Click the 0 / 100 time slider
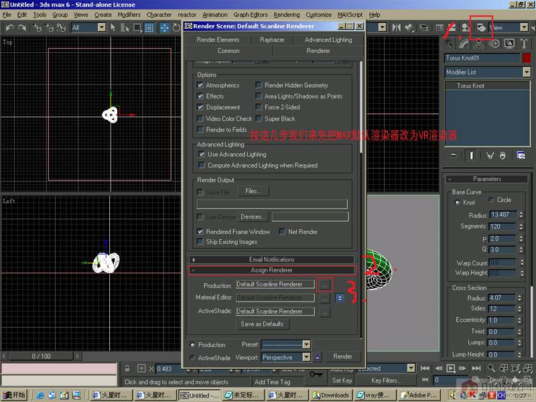536x402 pixels. tap(41, 356)
